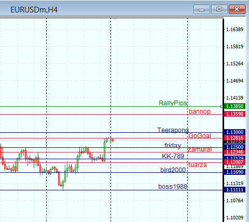Click the tuarza red level label

coord(198,165)
